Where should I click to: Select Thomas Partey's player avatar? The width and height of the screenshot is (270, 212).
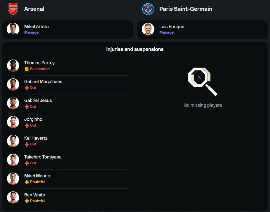pos(13,66)
